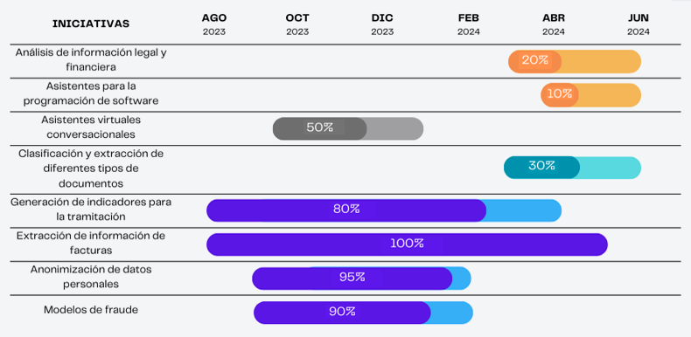
Task: Click the DIC 2023 timeline header
Action: point(382,24)
